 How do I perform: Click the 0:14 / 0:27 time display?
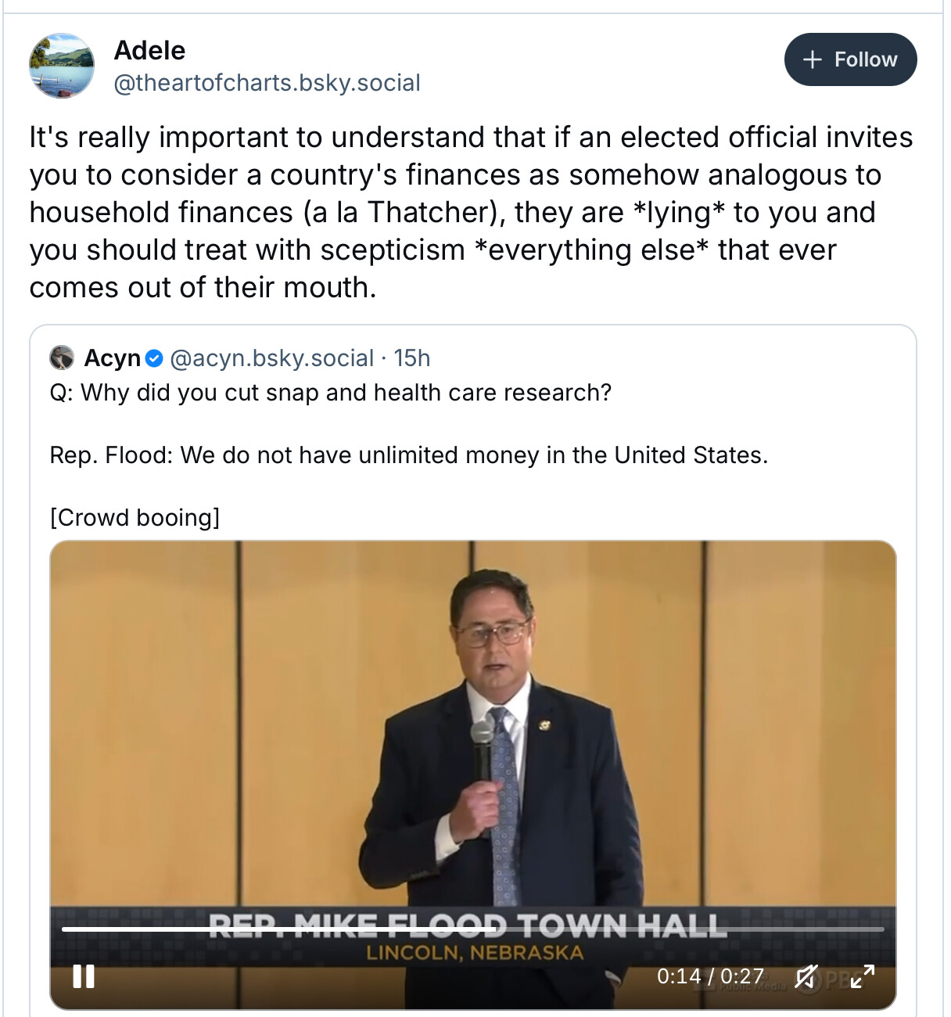click(710, 976)
